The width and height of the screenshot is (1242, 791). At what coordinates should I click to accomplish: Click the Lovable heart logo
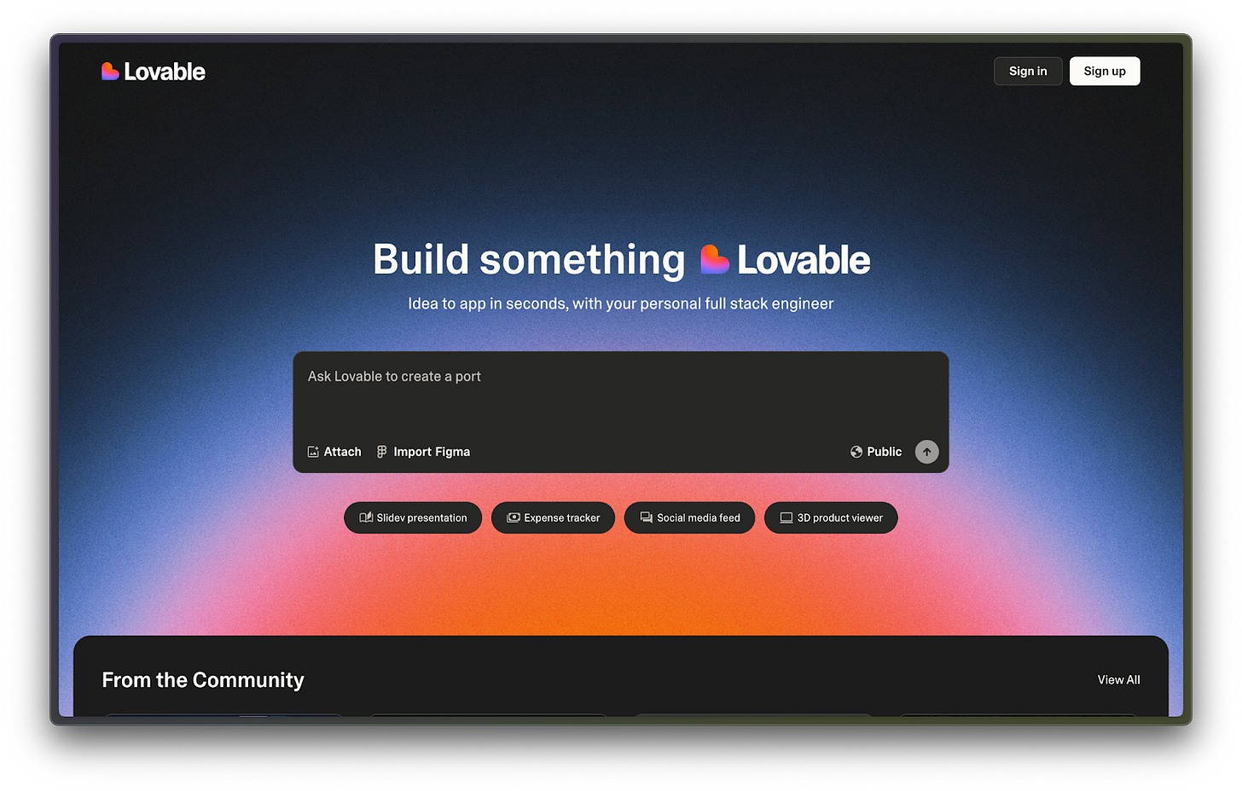point(110,71)
